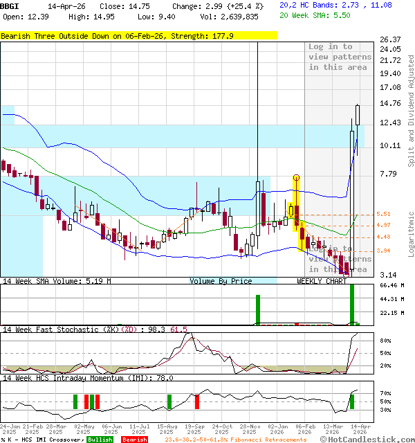The image size is (415, 443).
Task: Click the lower 'Log in to view patterns' text
Action: point(340,258)
